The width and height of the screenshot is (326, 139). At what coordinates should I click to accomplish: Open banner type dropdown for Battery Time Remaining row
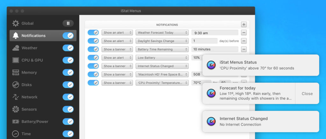pyautogui.click(x=117, y=49)
